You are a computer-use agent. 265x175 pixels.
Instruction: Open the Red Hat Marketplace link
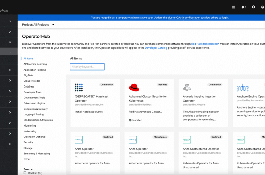[x=204, y=44]
